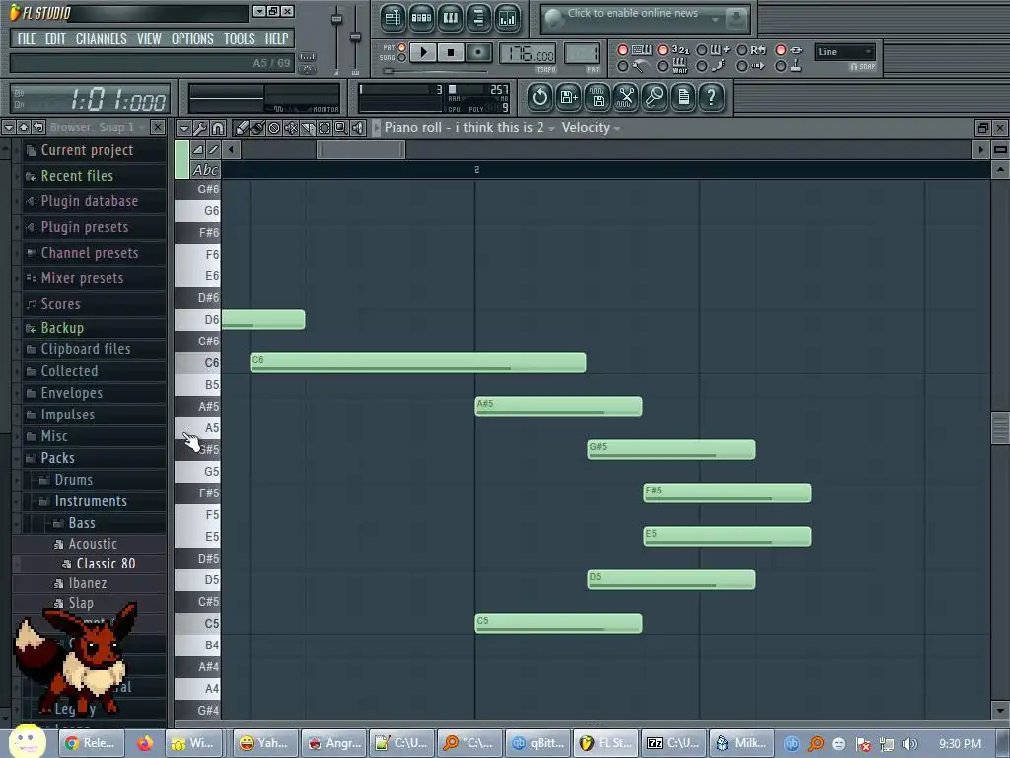Open the VIEW menu
Image resolution: width=1010 pixels, height=758 pixels.
[x=149, y=38]
